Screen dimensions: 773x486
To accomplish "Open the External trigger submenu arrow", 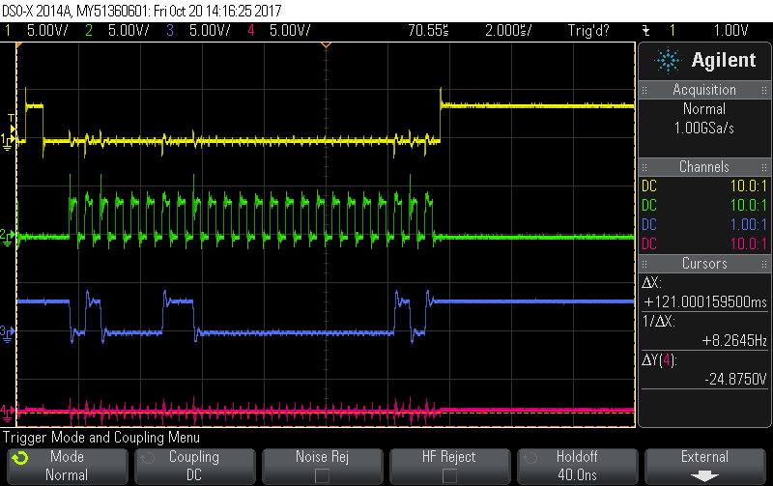I will 704,475.
